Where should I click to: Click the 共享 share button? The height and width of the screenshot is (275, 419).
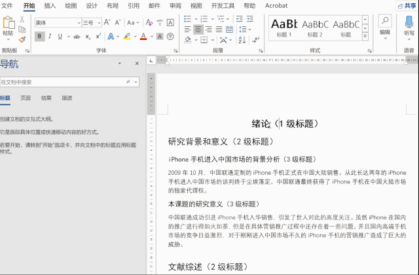coord(407,6)
